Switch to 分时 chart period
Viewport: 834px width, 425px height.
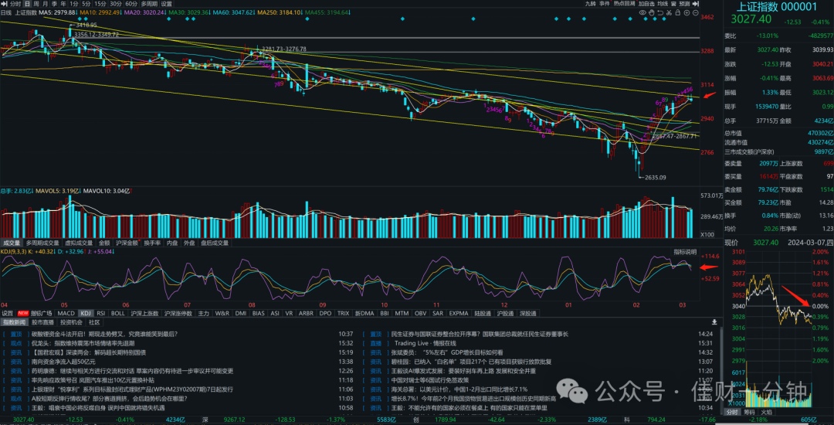tap(15, 4)
